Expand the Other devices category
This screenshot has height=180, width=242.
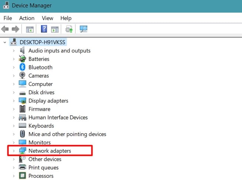pyautogui.click(x=14, y=159)
